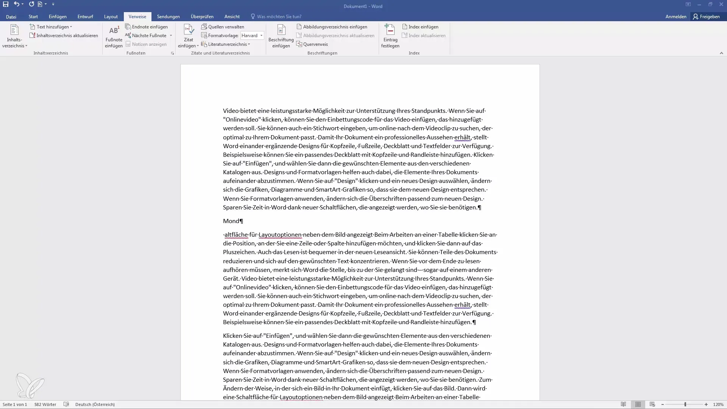Image resolution: width=727 pixels, height=409 pixels.
Task: Click the 582 Wörter word count
Action: click(45, 404)
